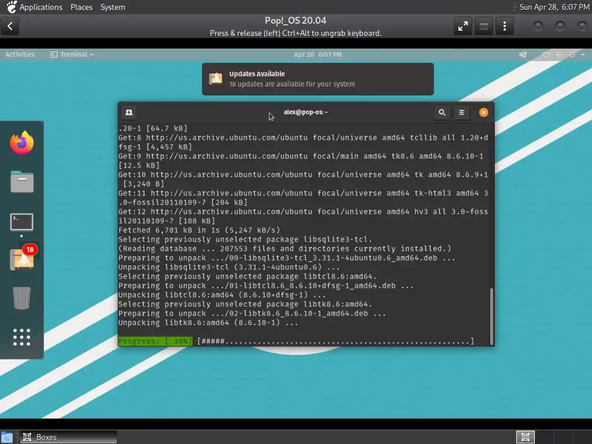Open the Applications menu
The height and width of the screenshot is (444, 592).
41,7
